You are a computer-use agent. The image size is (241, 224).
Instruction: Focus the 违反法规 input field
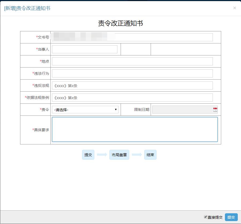[x=132, y=85]
